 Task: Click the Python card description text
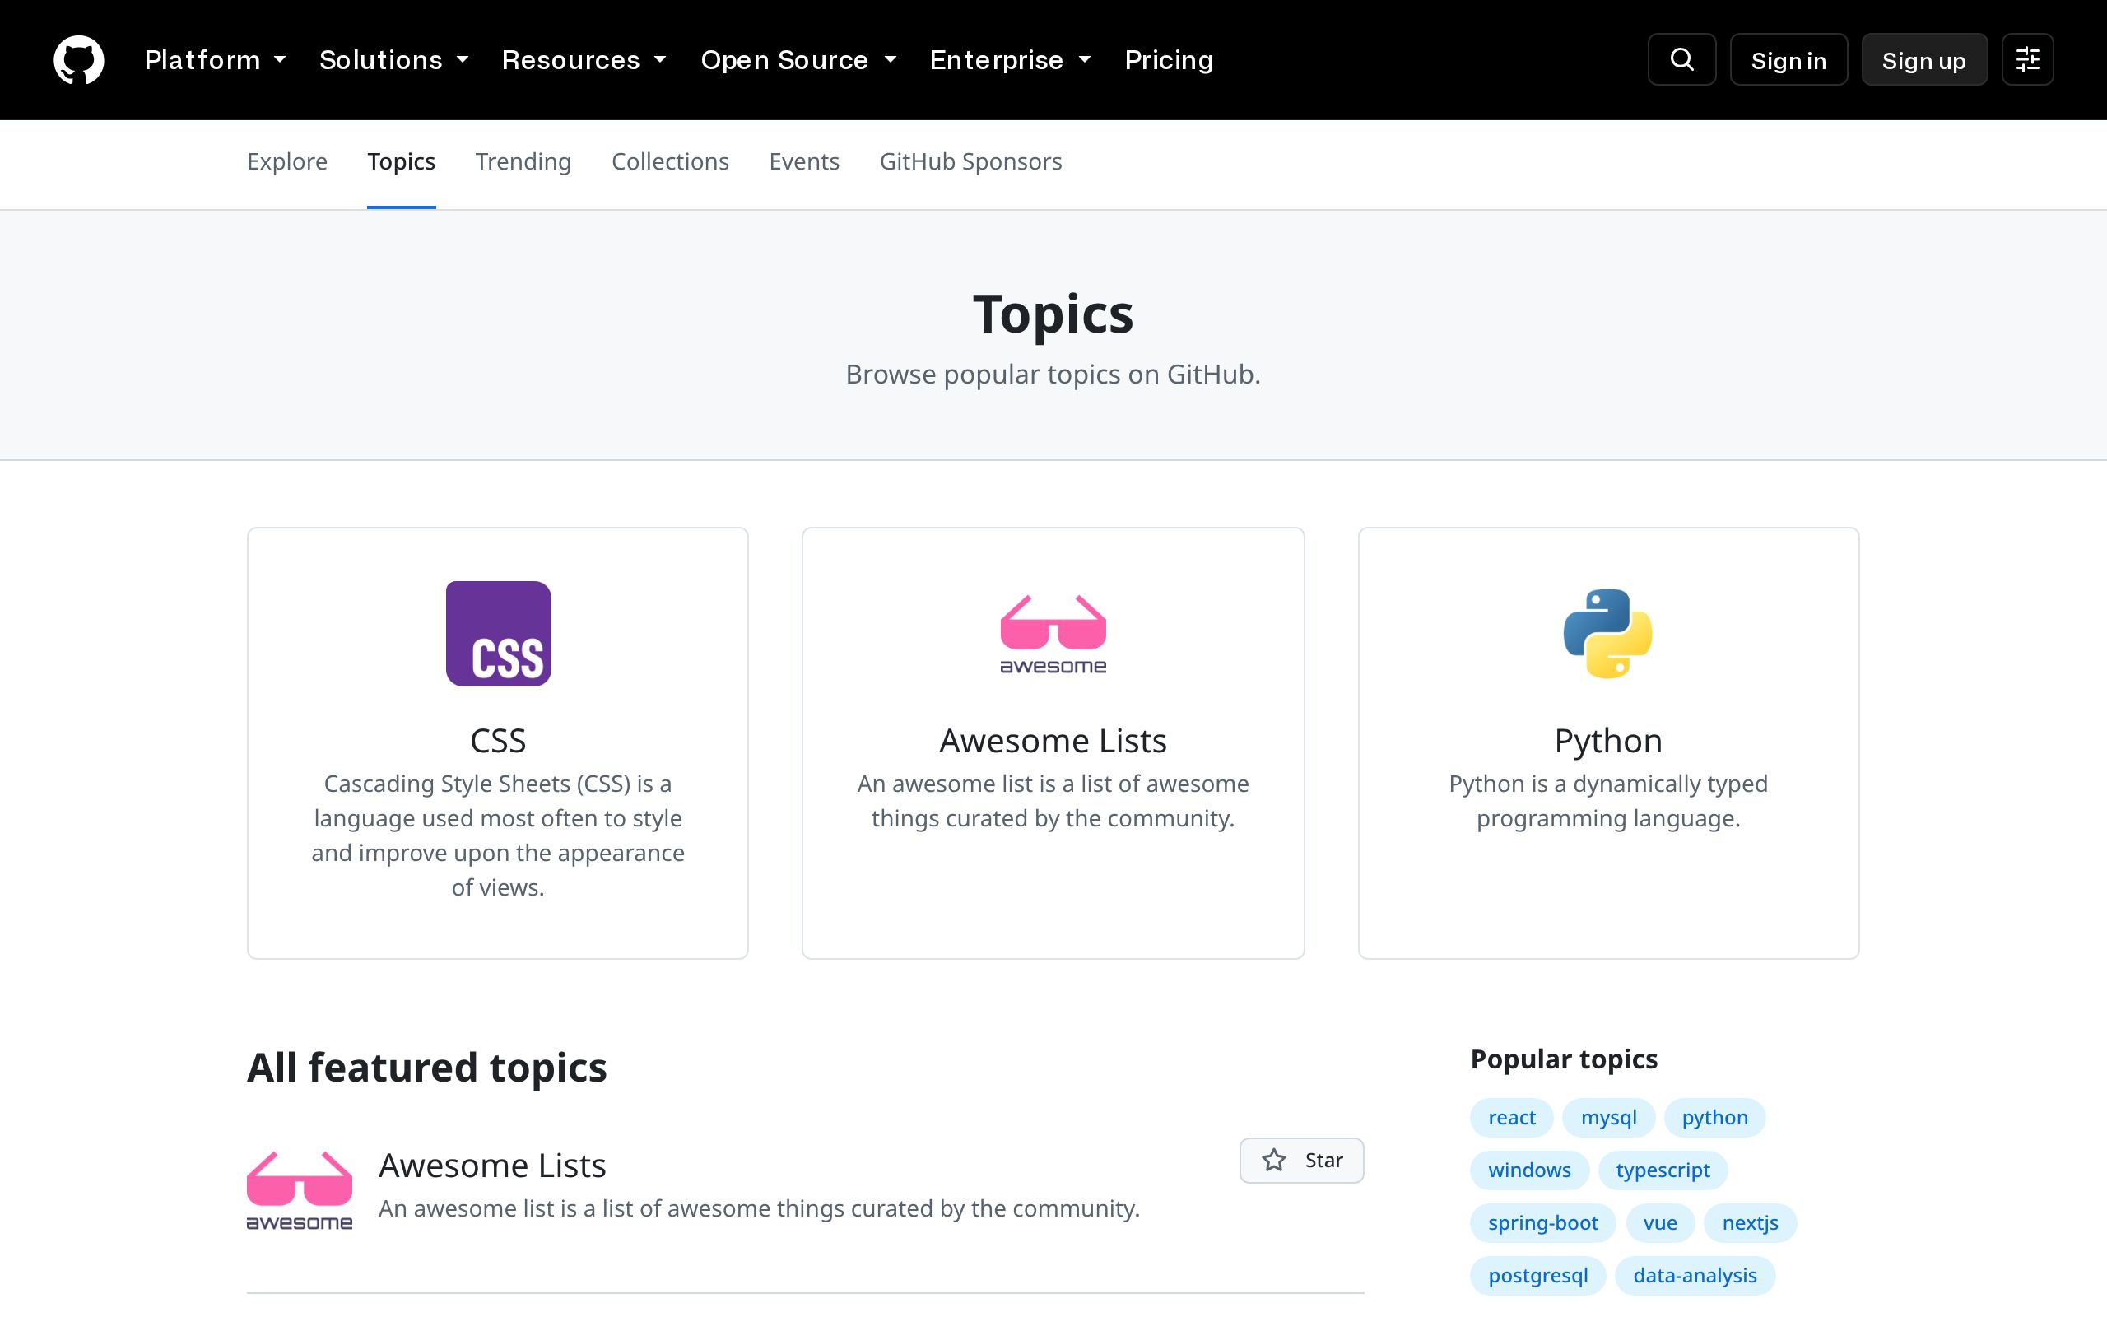(x=1608, y=800)
